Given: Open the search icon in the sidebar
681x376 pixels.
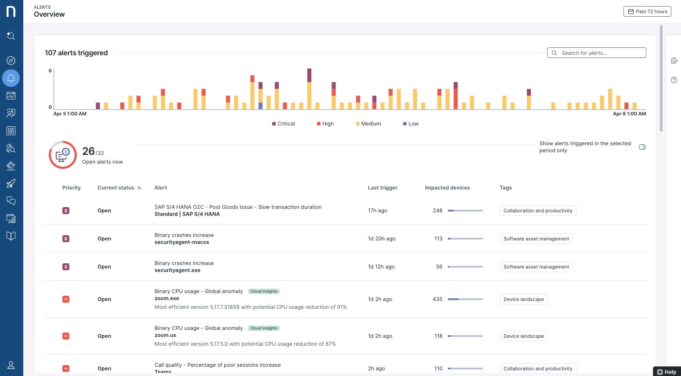Looking at the screenshot, I should click(x=11, y=36).
